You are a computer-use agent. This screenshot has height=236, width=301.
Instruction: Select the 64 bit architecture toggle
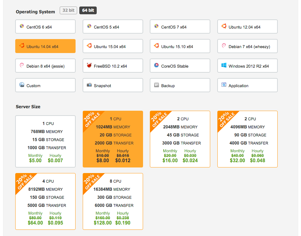tap(88, 10)
